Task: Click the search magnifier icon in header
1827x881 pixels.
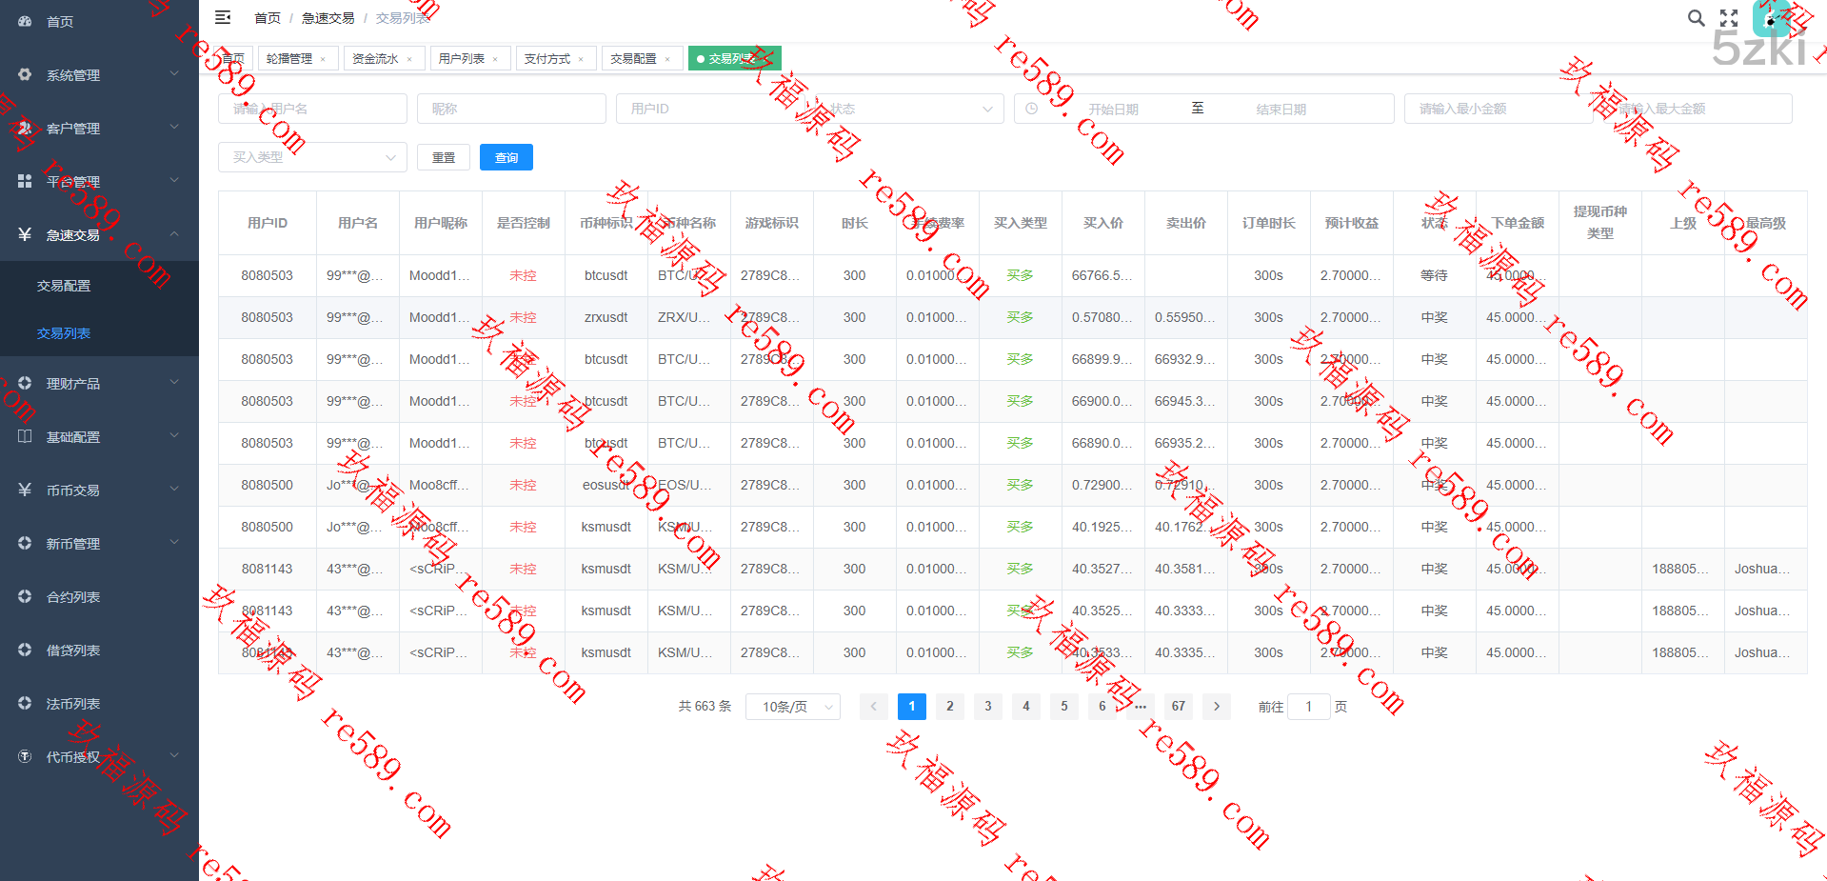Action: tap(1696, 18)
